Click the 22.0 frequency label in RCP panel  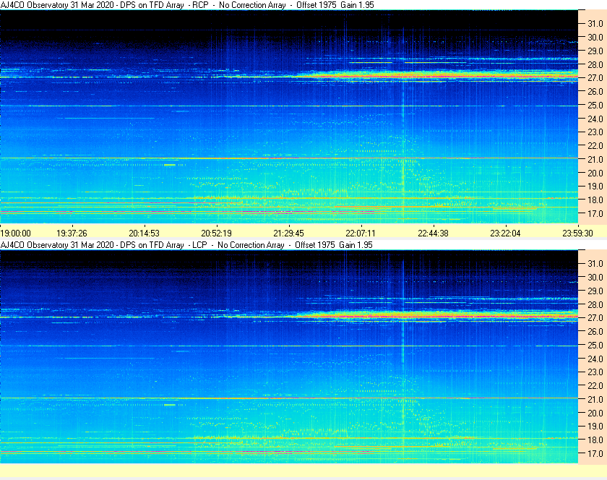[595, 146]
